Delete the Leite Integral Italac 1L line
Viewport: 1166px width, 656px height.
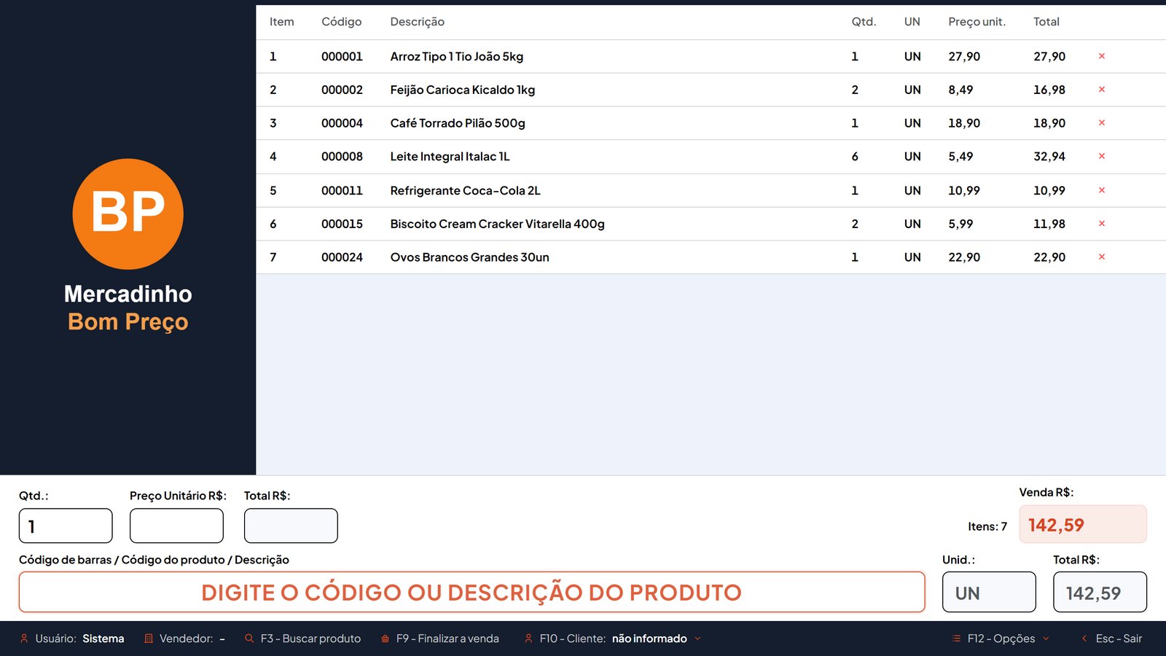1101,157
